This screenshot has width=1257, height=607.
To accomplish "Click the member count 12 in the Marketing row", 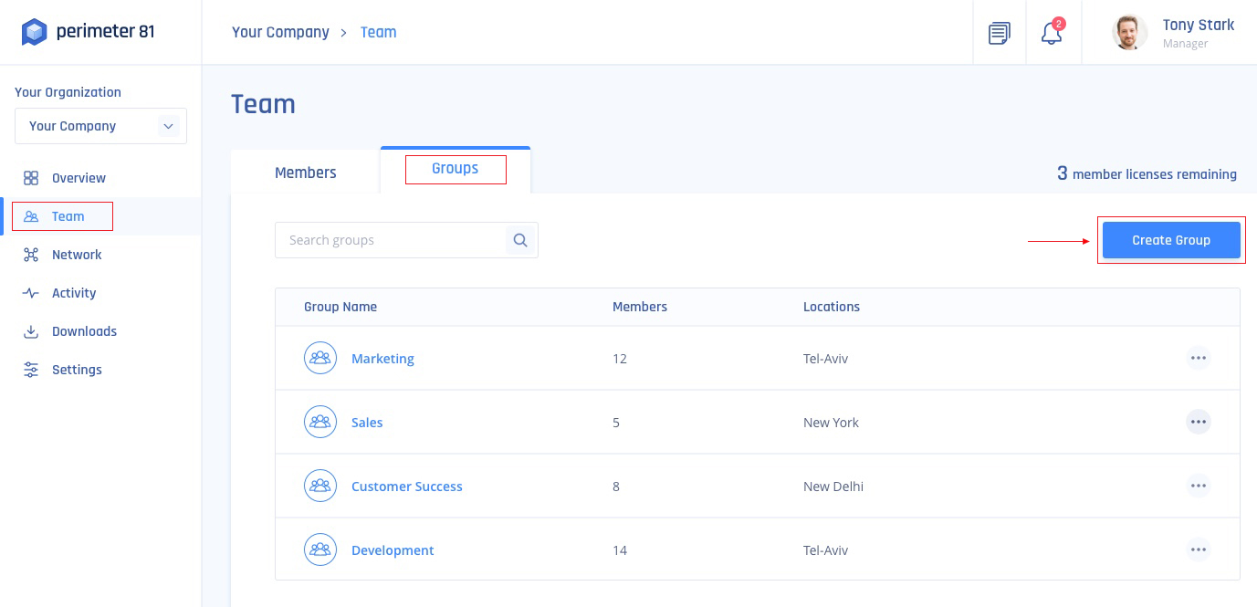I will [620, 359].
